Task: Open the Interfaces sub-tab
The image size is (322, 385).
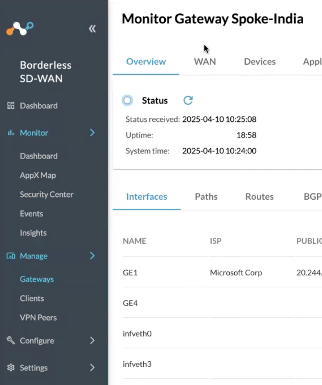Action: coord(147,197)
